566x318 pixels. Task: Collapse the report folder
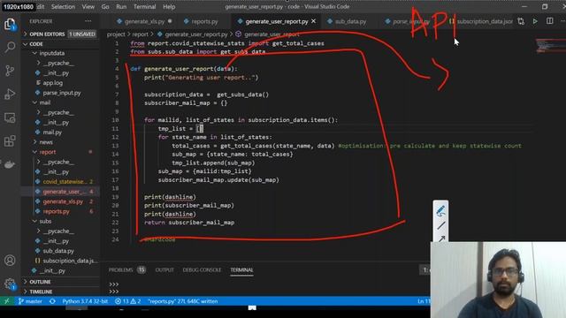60,152
